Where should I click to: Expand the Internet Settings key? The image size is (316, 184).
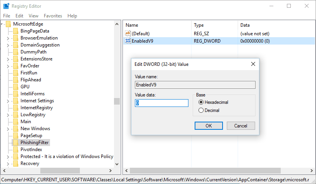tap(8, 101)
